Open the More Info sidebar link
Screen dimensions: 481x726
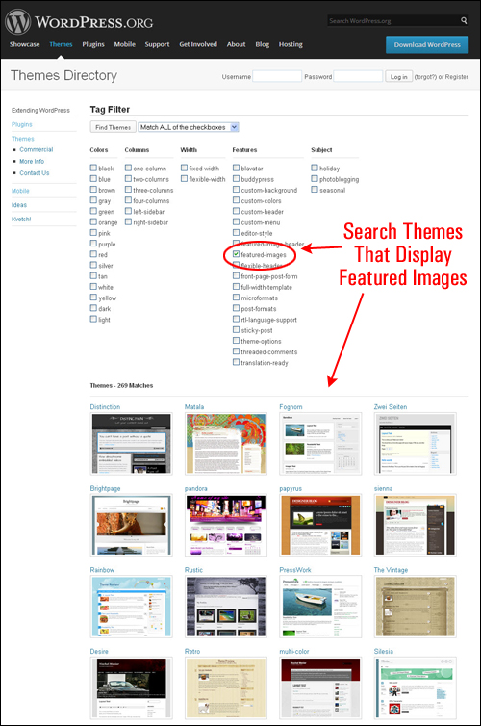[x=32, y=161]
